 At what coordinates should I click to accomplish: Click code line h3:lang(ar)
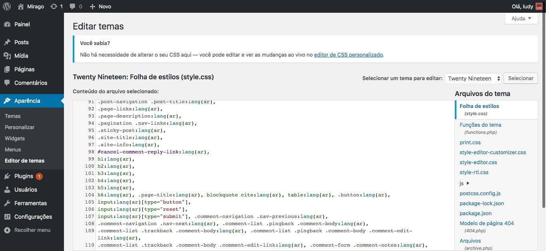[116, 173]
